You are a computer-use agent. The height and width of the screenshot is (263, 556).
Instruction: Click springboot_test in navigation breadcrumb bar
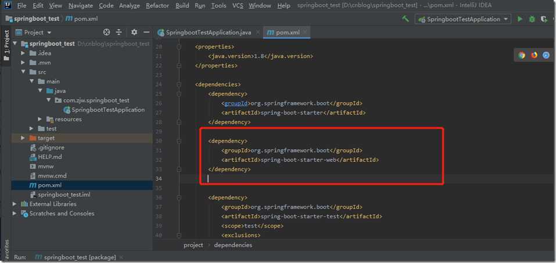click(32, 19)
